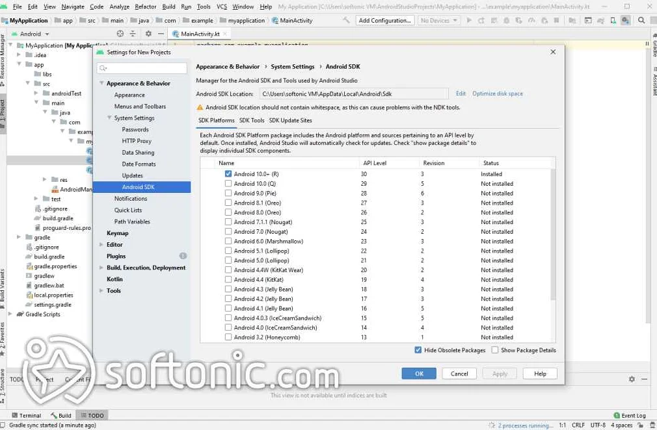The height and width of the screenshot is (430, 657).
Task: Open the Event Log
Action: 629,415
